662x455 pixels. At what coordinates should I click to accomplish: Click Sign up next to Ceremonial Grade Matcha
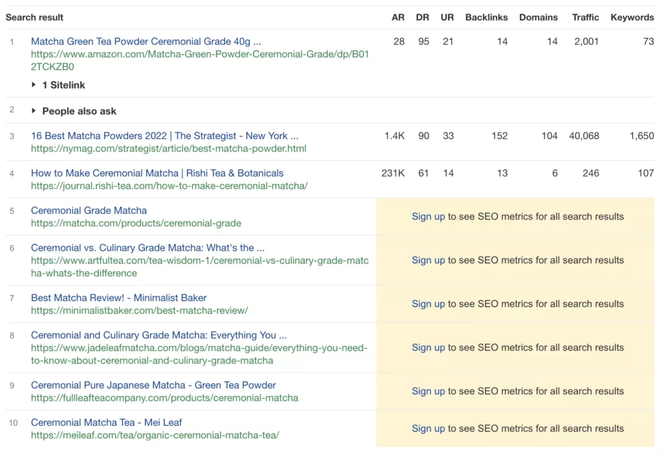click(x=428, y=217)
